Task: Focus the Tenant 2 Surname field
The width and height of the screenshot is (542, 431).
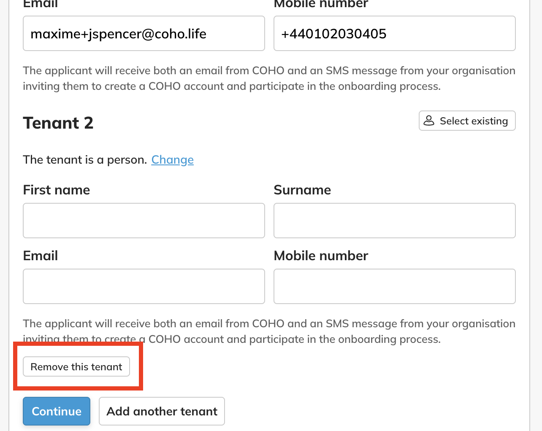Action: pyautogui.click(x=395, y=221)
